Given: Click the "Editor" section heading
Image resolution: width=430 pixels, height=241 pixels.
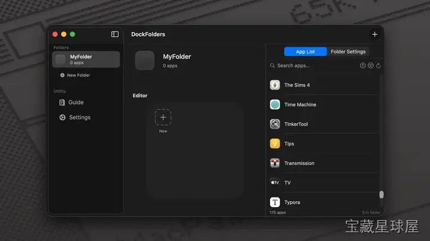Looking at the screenshot, I should pos(140,96).
